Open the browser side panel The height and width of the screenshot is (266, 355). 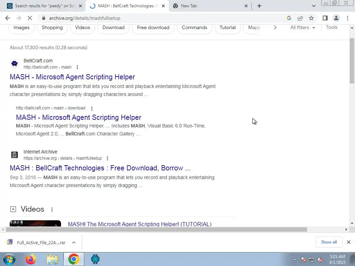click(325, 18)
